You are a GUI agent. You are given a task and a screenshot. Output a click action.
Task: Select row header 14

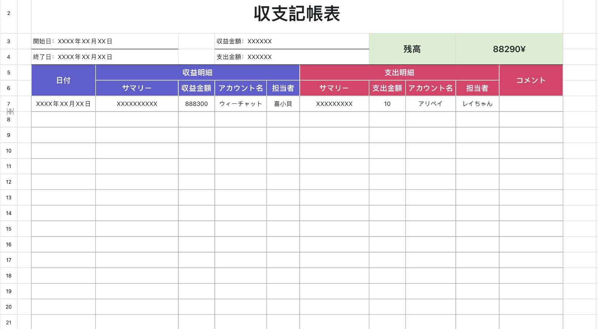coord(8,213)
